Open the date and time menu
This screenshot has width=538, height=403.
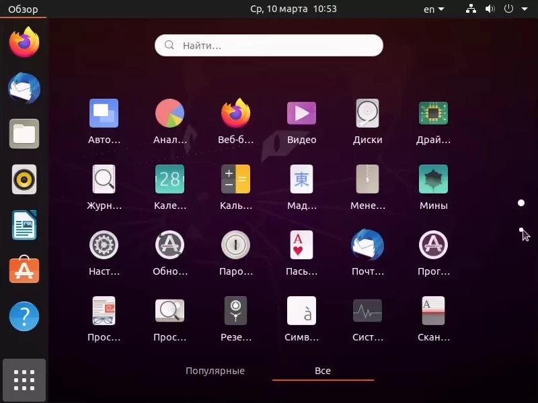[x=293, y=9]
